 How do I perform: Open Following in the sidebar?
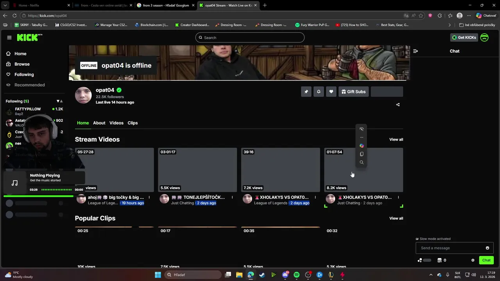(24, 75)
